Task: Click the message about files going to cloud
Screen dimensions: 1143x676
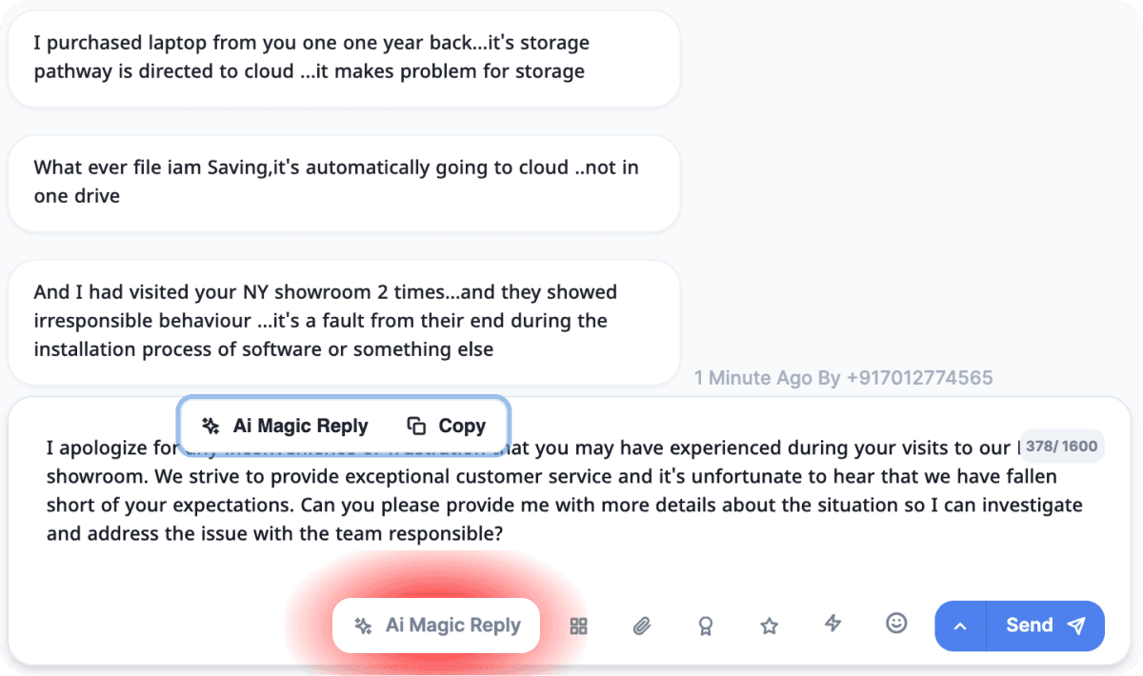Action: click(x=343, y=181)
